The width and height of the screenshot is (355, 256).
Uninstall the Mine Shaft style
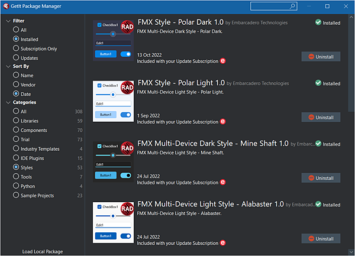click(321, 178)
